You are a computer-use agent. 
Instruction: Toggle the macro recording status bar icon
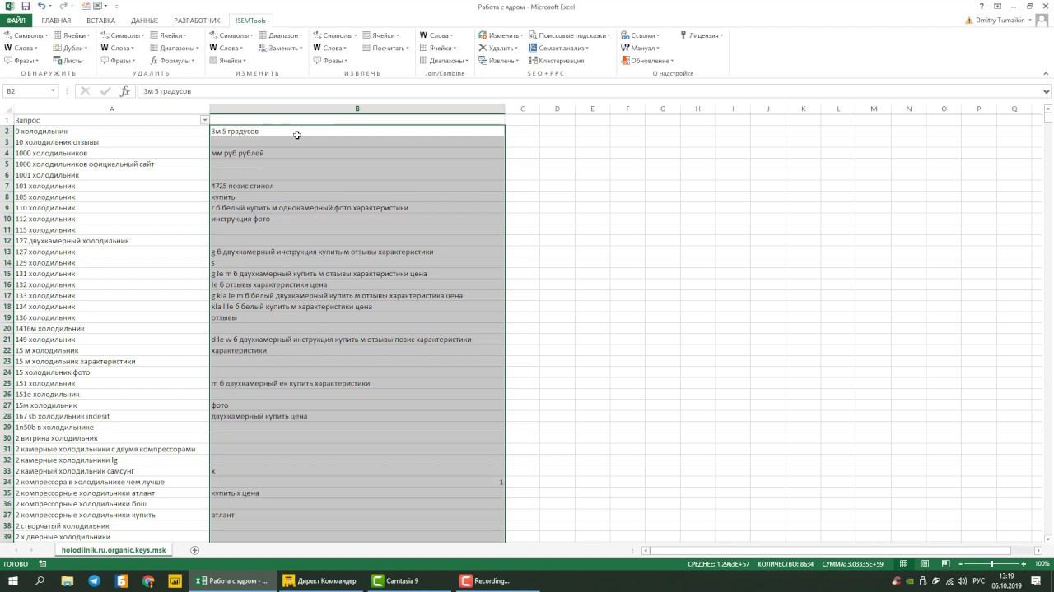point(43,564)
